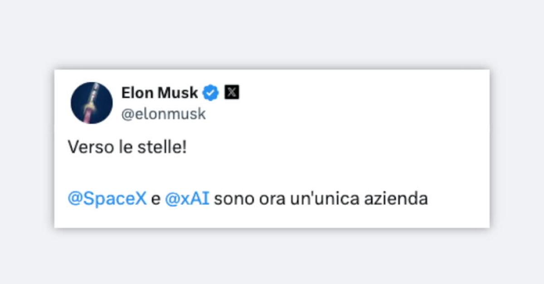Click the blue verified checkmark badge
The image size is (544, 284).
click(x=211, y=93)
